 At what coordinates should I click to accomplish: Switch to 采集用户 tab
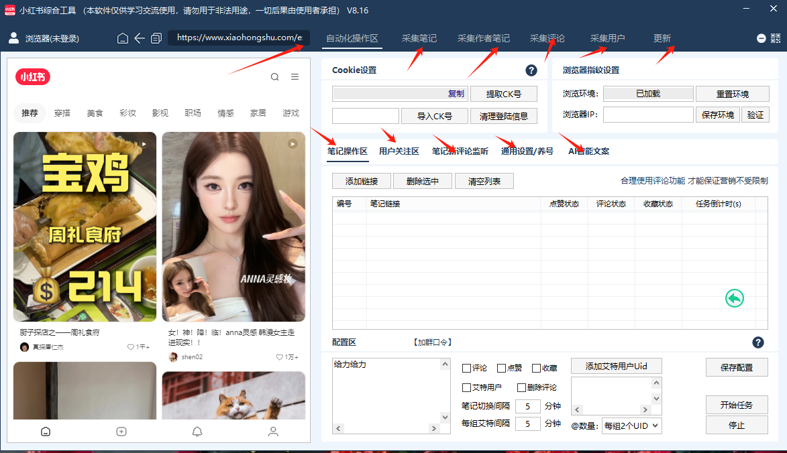click(607, 38)
